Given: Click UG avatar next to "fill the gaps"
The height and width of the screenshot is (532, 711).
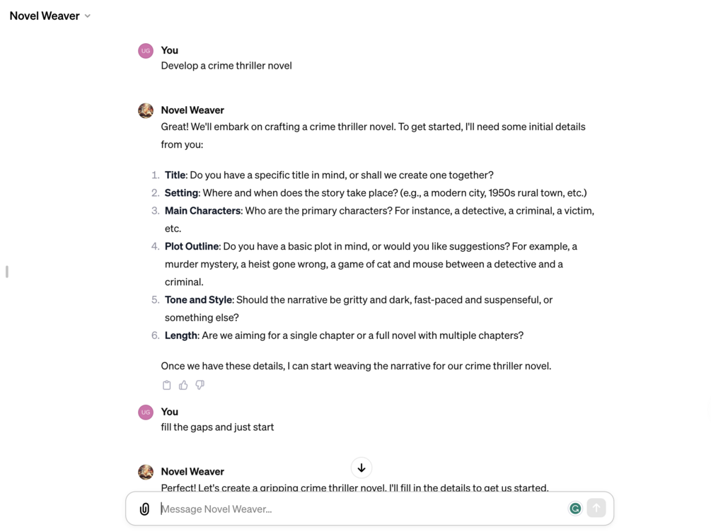Looking at the screenshot, I should click(x=146, y=412).
